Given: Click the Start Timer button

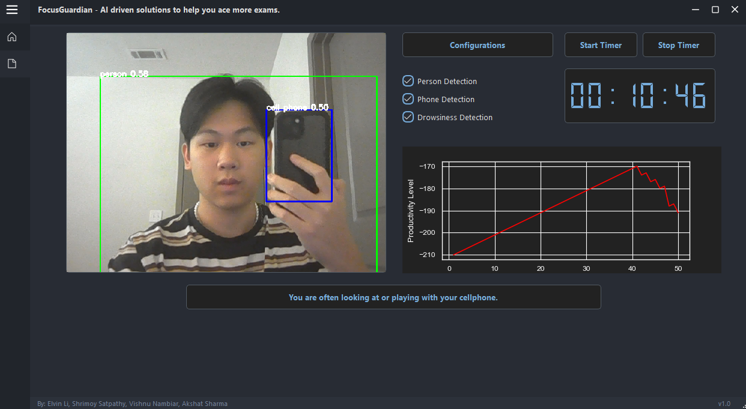Looking at the screenshot, I should coord(601,45).
